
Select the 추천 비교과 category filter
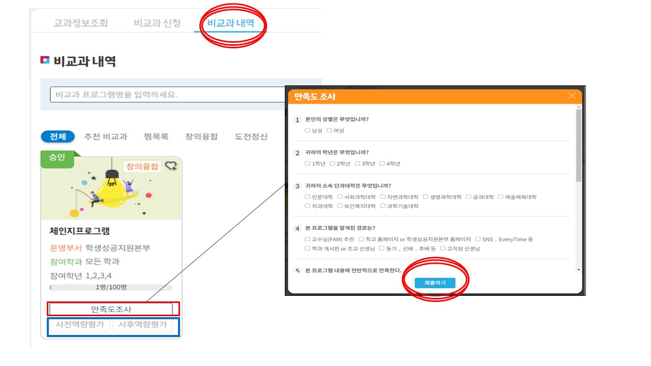point(105,137)
